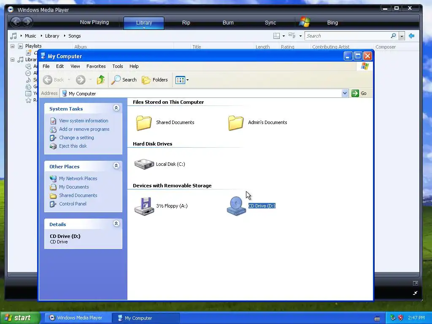Viewport: 432px width, 324px height.
Task: Click the Windows logo between Sync and Bing
Action: [x=305, y=22]
